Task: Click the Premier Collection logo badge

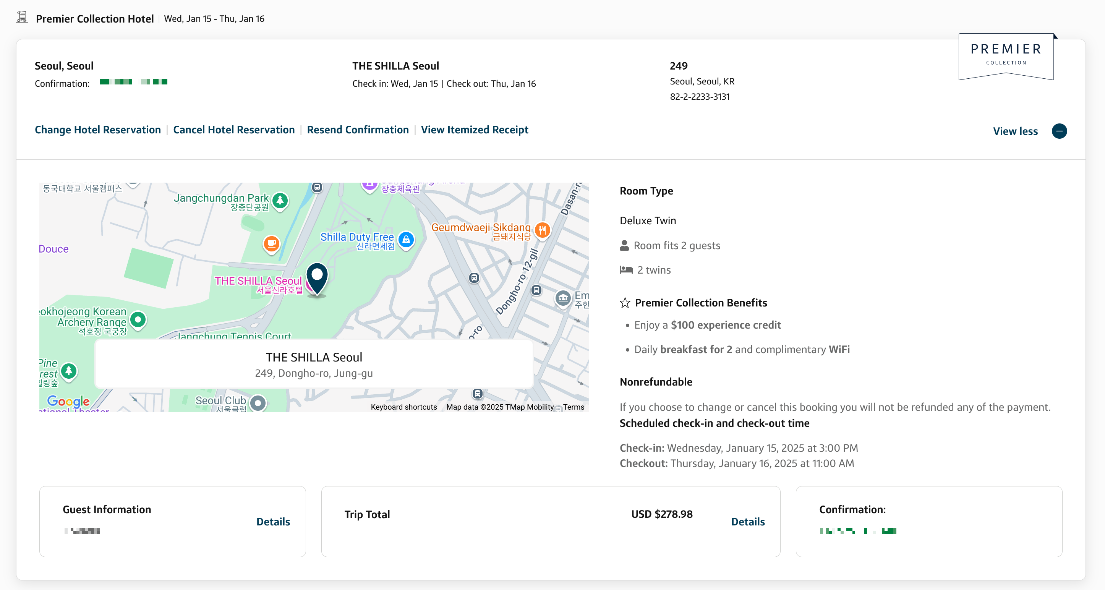Action: 1006,56
